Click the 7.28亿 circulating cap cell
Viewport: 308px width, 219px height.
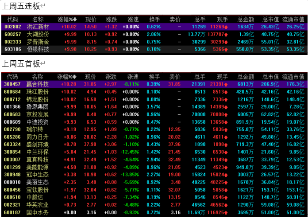tap(296, 107)
